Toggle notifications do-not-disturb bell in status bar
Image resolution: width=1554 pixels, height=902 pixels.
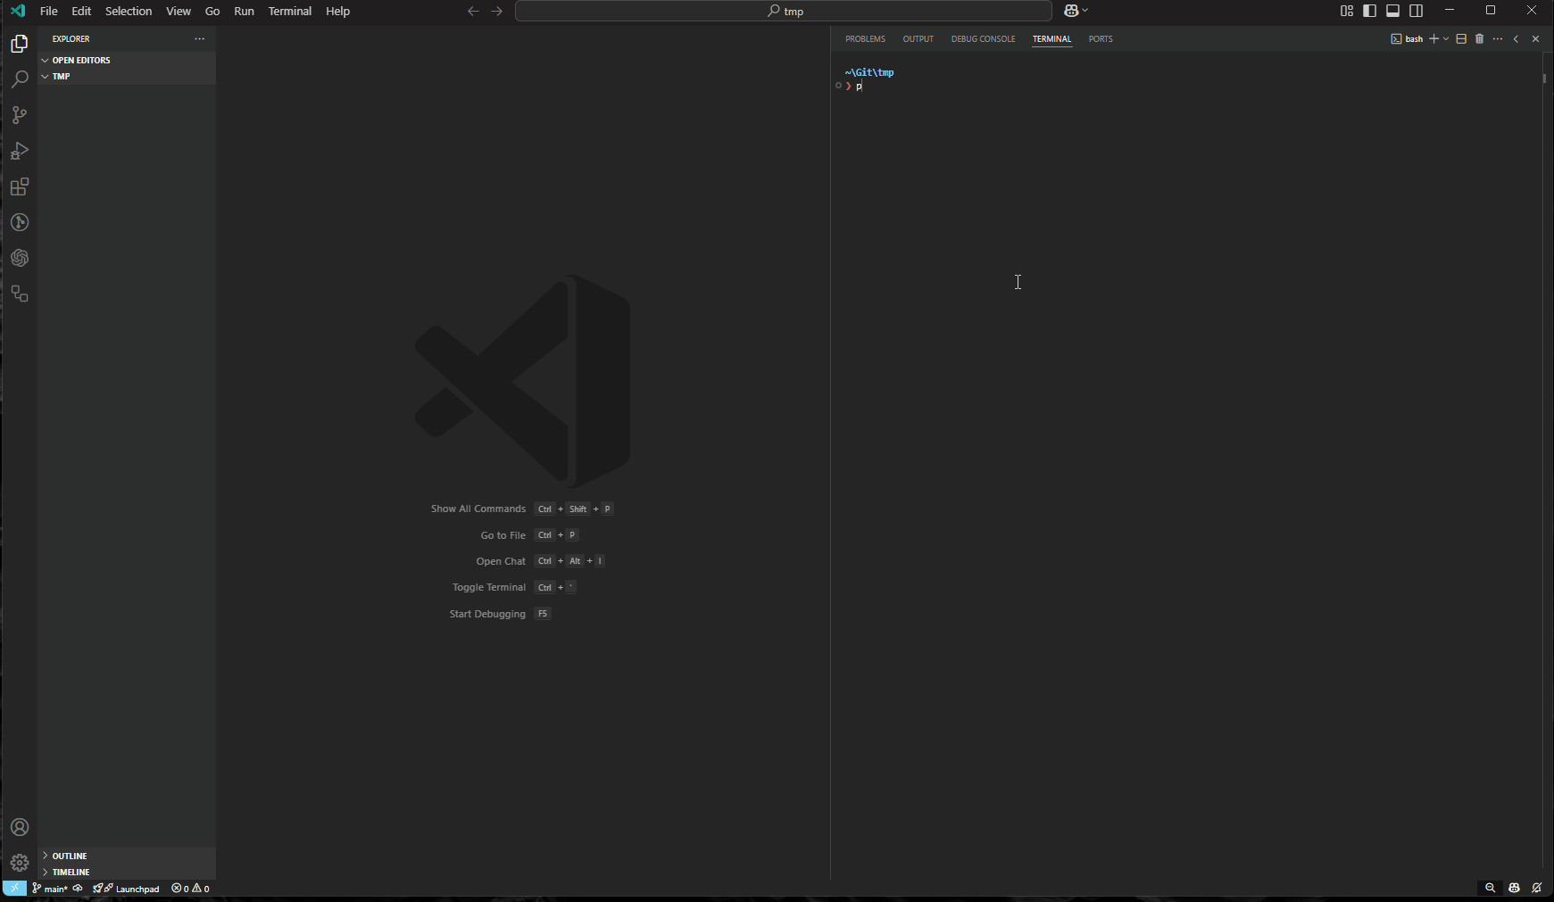tap(1537, 888)
